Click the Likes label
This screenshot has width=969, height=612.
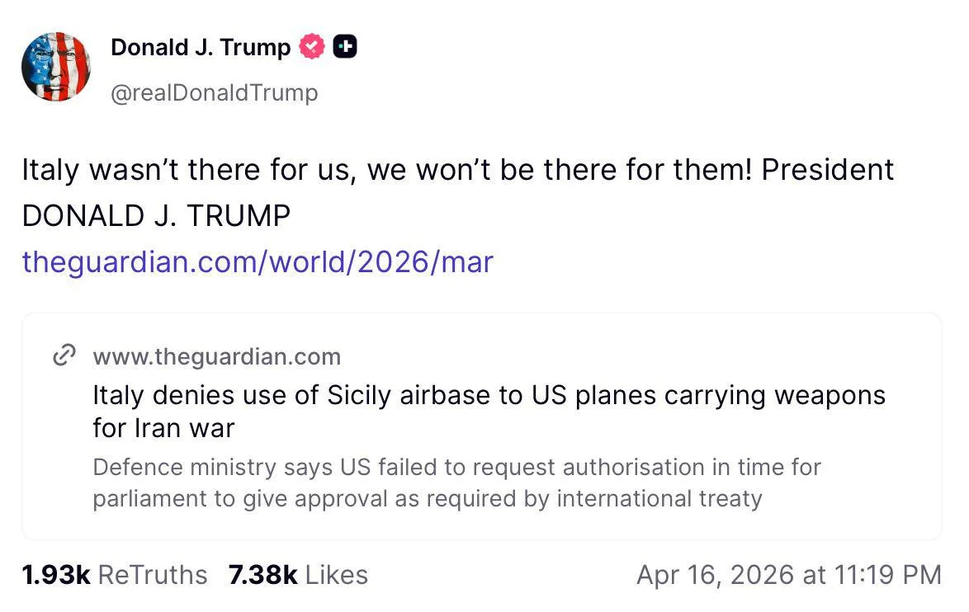337,575
